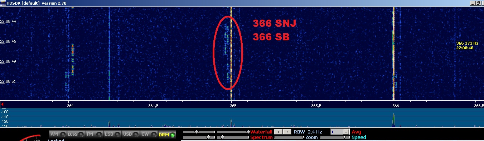Click the 366 frequency scale label
484x141 pixels.
[394, 106]
